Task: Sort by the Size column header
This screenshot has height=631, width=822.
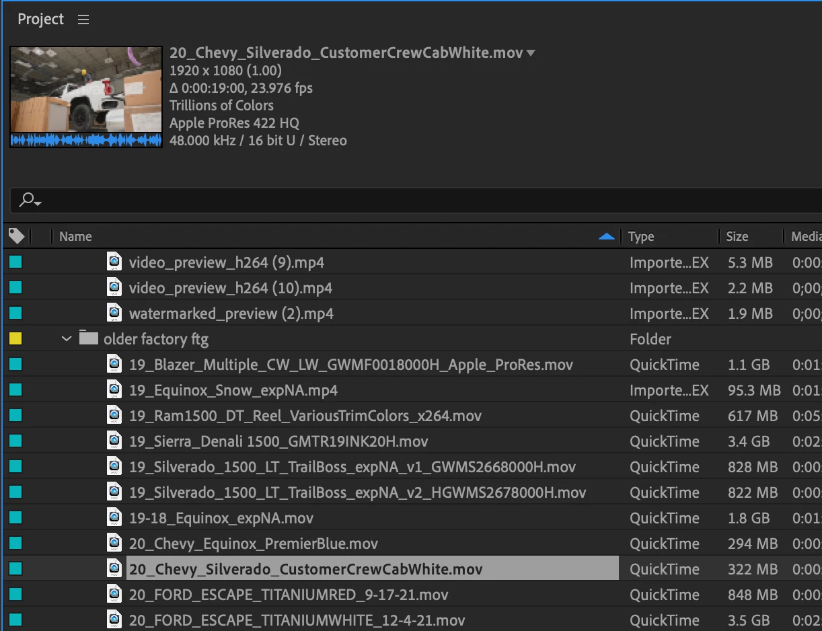Action: tap(737, 236)
